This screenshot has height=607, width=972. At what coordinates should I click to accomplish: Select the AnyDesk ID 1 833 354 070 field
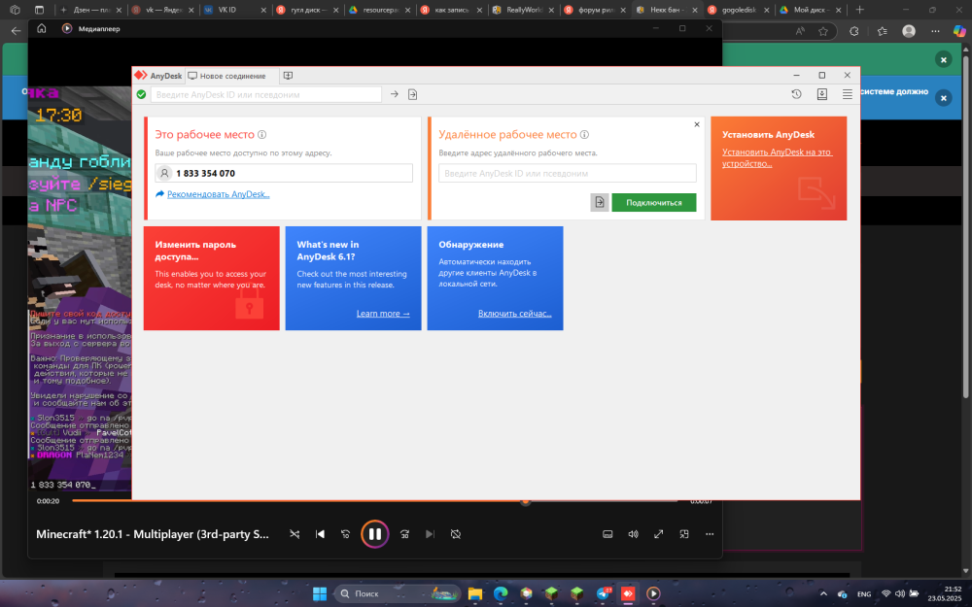click(284, 174)
